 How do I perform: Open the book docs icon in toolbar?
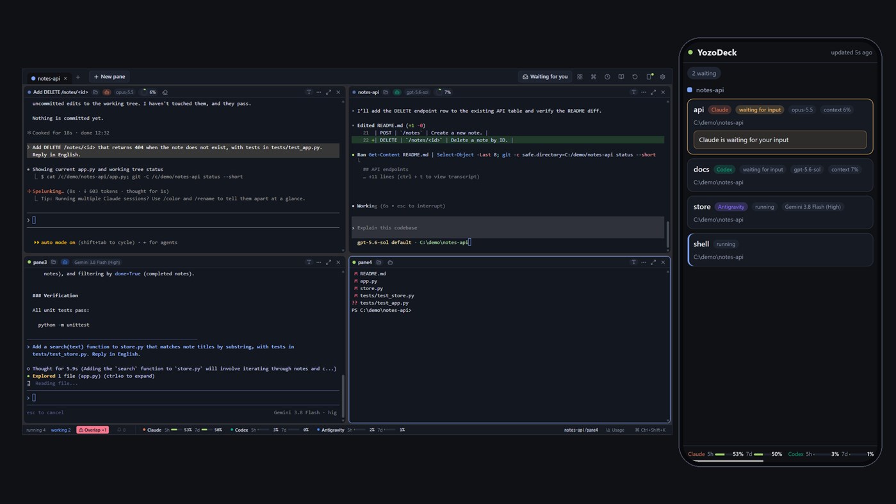[x=621, y=77]
